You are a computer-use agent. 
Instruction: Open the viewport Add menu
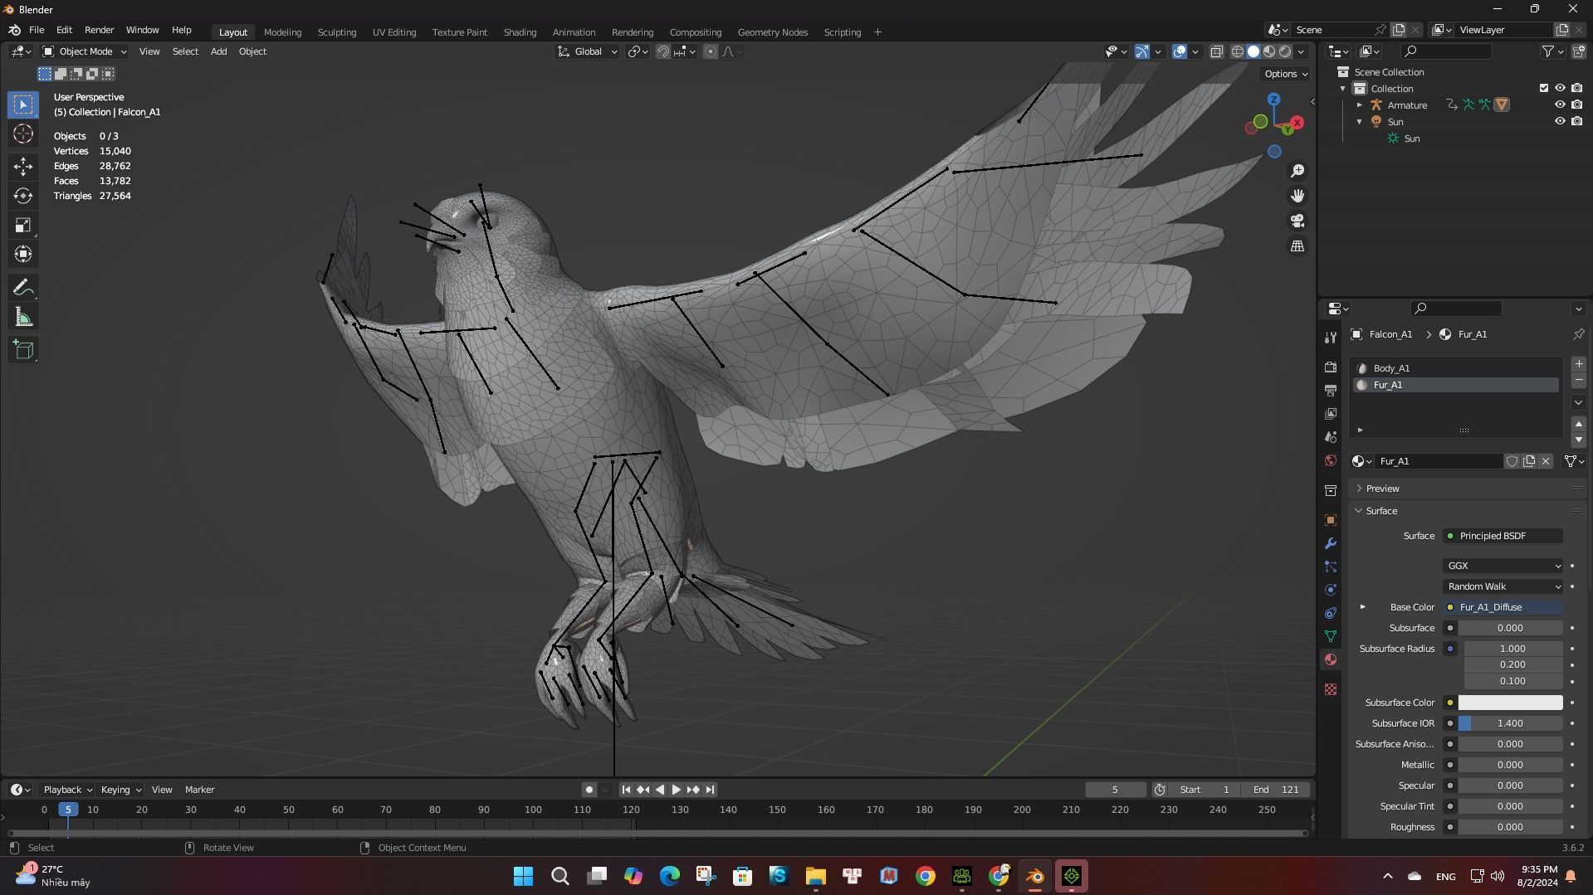pyautogui.click(x=218, y=51)
